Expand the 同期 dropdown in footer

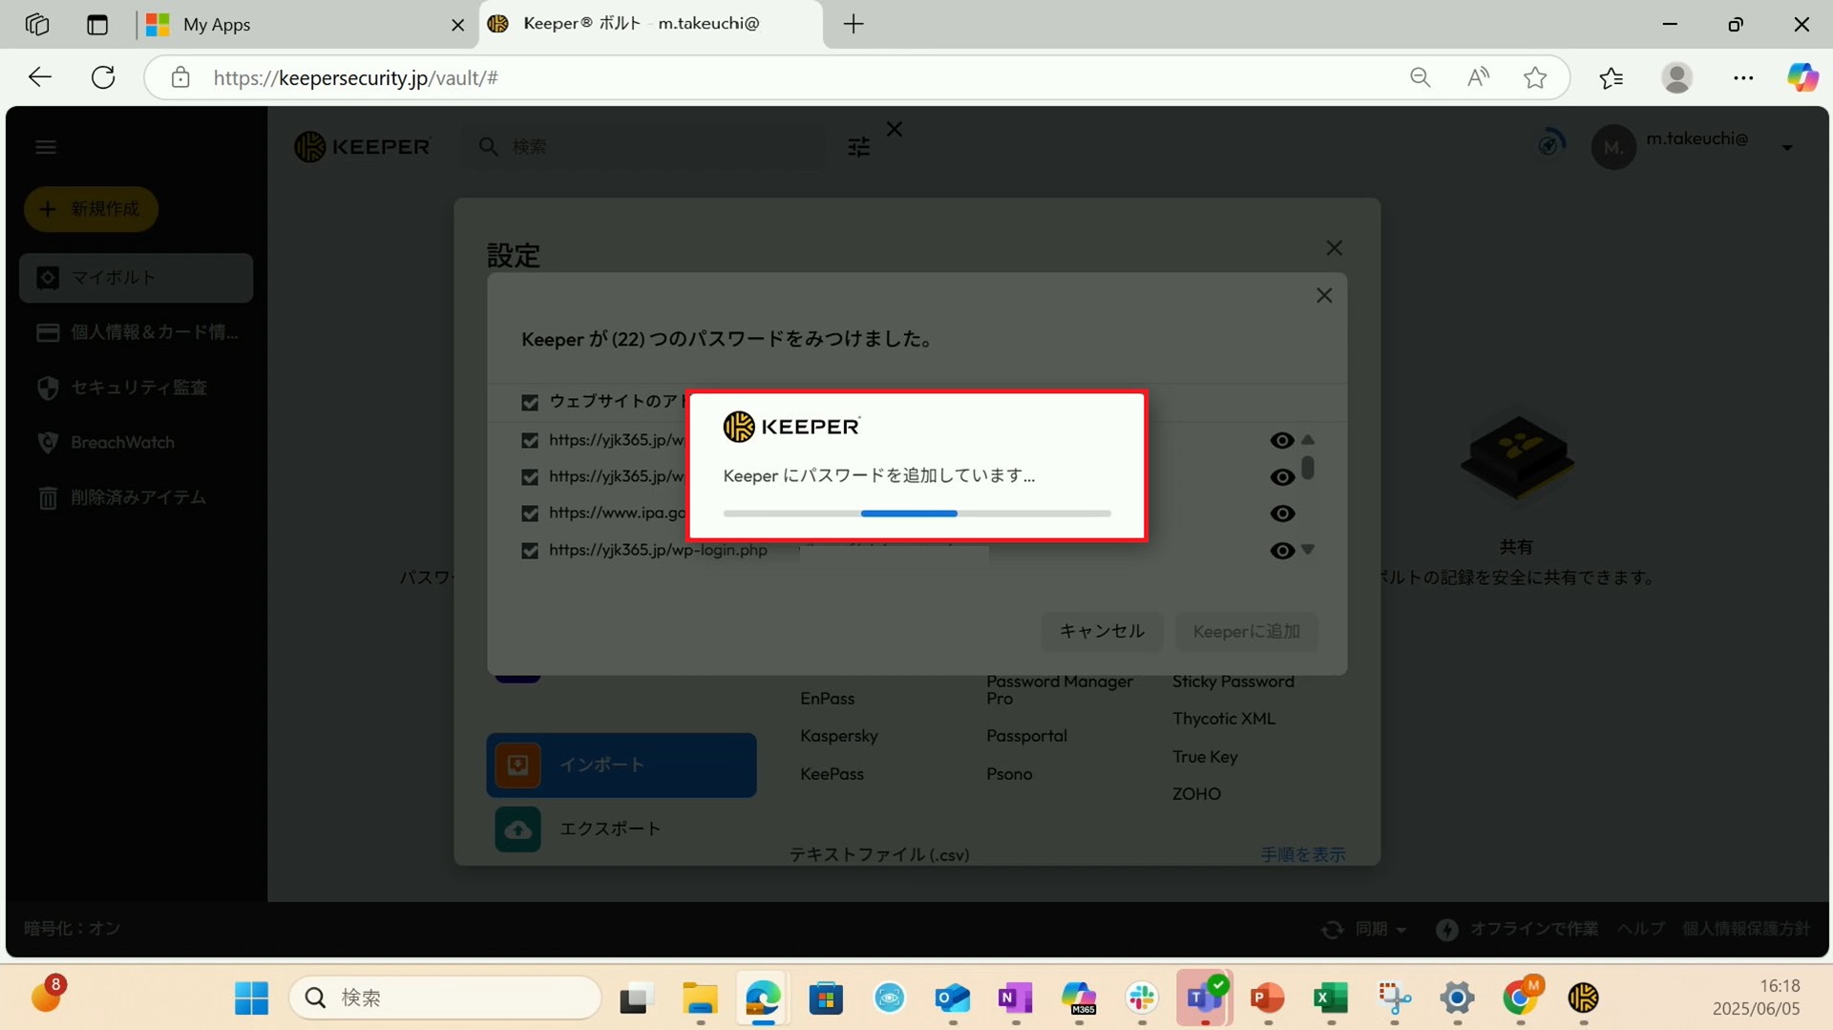(x=1401, y=929)
